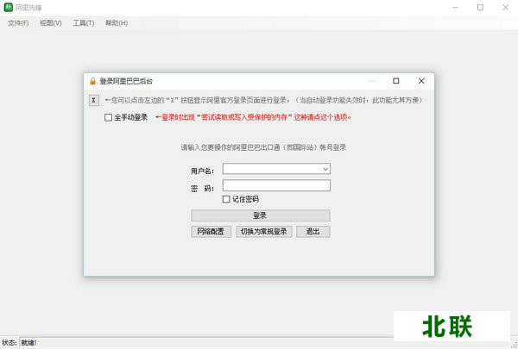Maximize the 登录阿里巴巴后台 dialog
The width and height of the screenshot is (518, 349).
click(395, 81)
